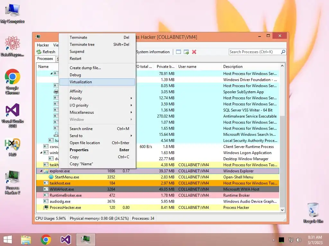Viewport: 329px width, 246px height.
Task: Click the Process Hacker title bar icon
Action: pyautogui.click(x=38, y=37)
